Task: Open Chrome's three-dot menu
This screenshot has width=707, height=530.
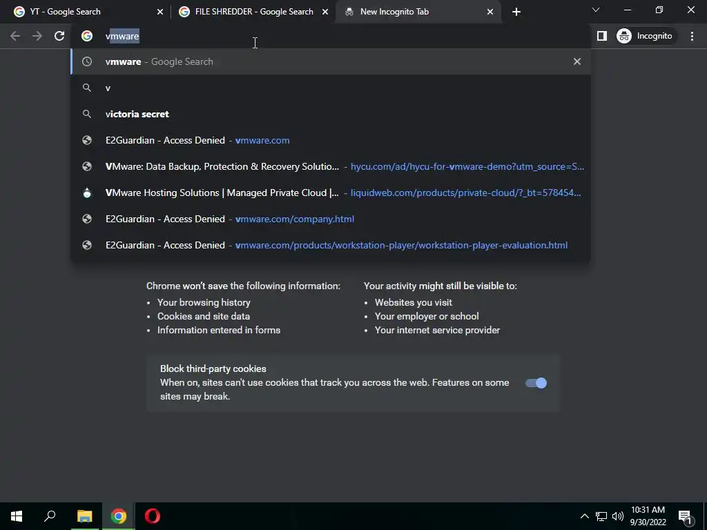Action: tap(692, 36)
